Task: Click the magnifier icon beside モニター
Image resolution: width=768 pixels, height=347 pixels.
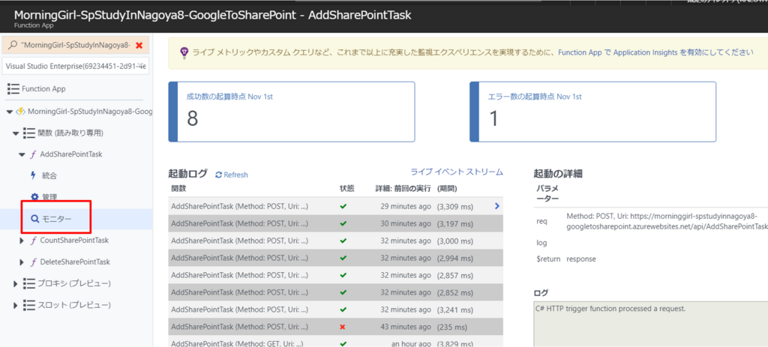Action: (34, 219)
